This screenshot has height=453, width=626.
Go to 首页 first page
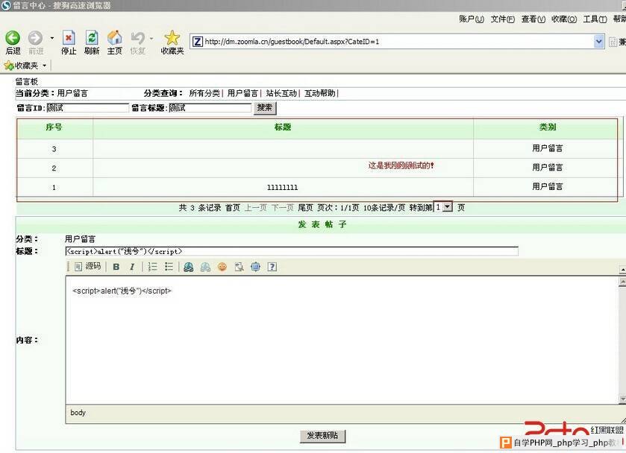click(233, 208)
